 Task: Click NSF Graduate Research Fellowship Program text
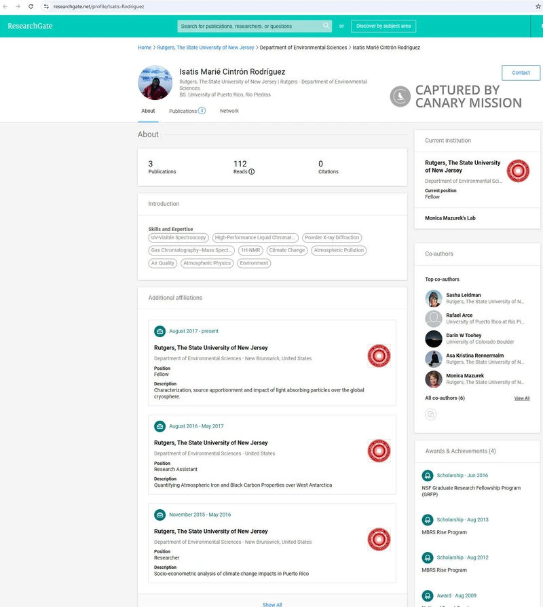[x=471, y=491]
